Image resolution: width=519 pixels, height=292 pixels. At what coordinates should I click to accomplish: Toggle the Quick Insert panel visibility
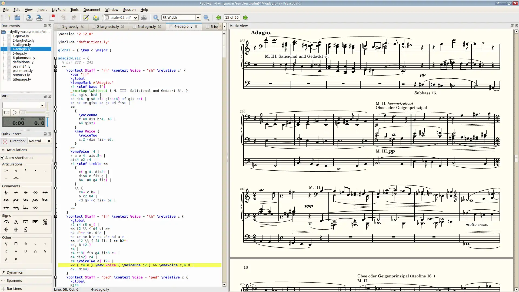tap(49, 134)
